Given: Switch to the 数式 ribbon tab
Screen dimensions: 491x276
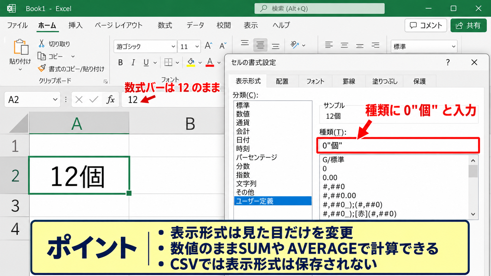Looking at the screenshot, I should pos(165,25).
